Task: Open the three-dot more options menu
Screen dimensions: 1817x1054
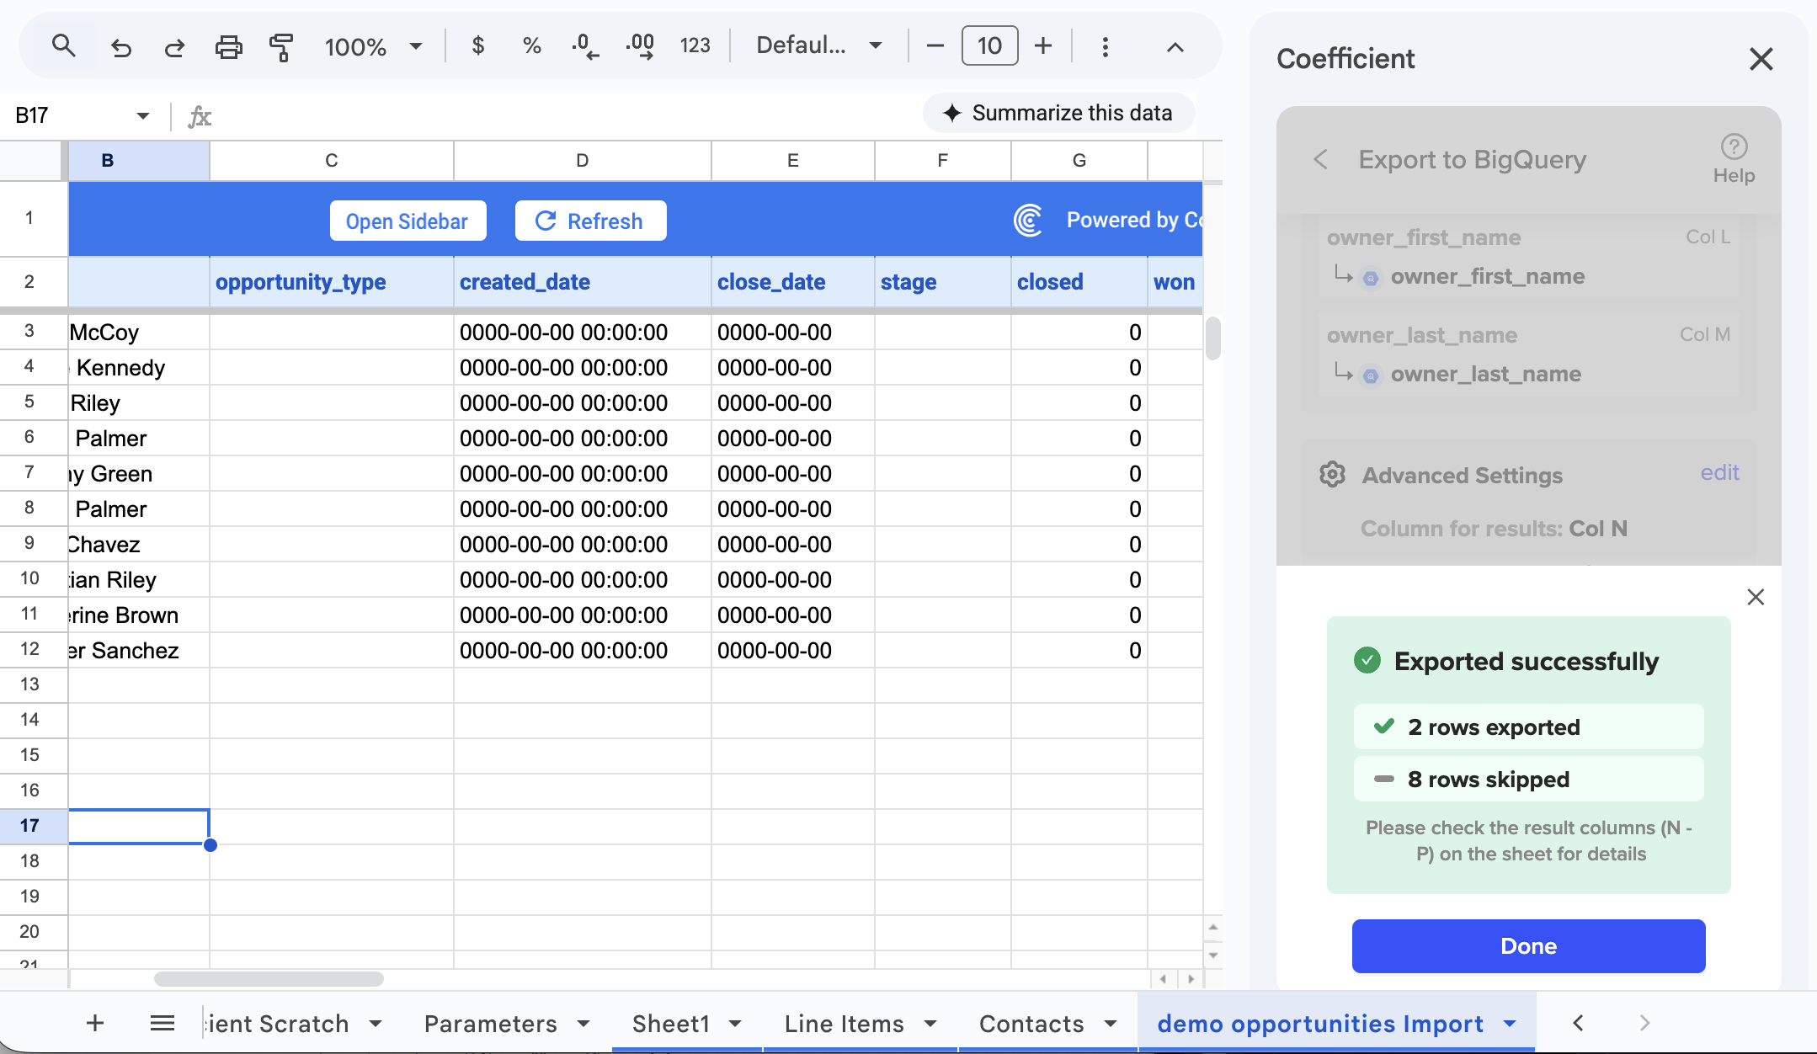Action: (1105, 46)
